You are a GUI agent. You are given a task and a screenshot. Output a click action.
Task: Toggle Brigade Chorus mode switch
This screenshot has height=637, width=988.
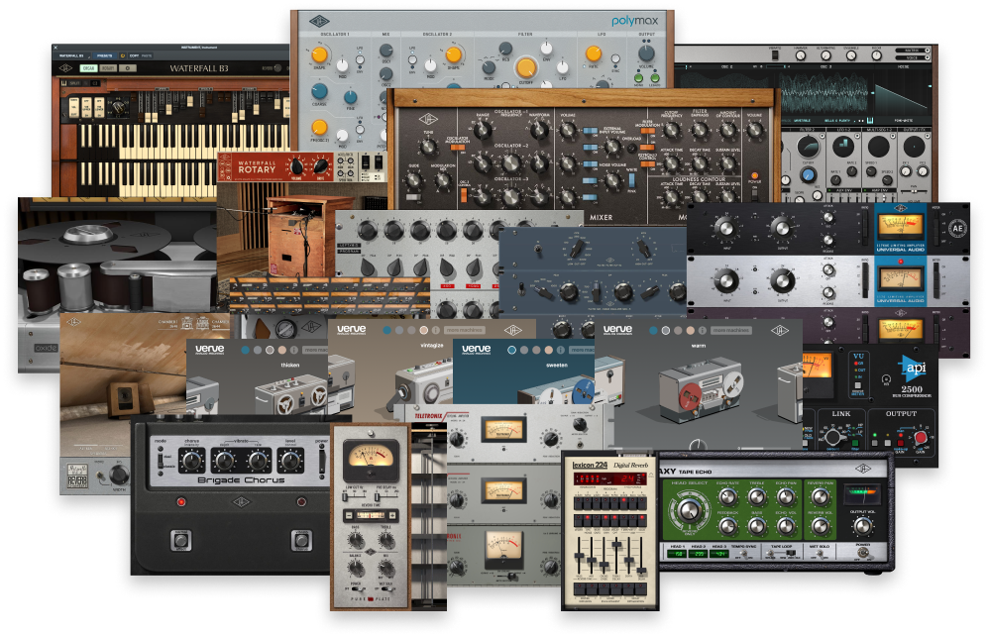coord(161,462)
